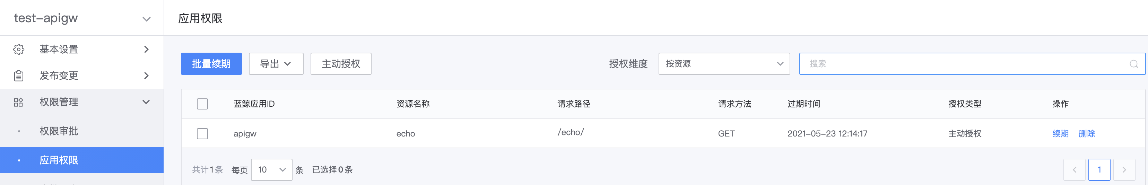
Task: Open the test-apigw gateway dropdown
Action: (82, 18)
